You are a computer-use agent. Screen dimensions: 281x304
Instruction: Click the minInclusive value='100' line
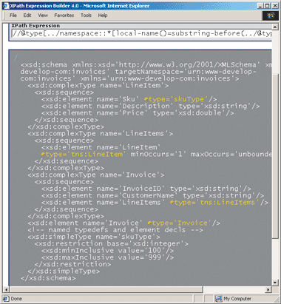[107, 251]
